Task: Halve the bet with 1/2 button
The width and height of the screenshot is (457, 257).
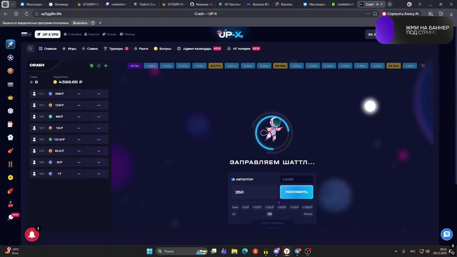Action: pyautogui.click(x=270, y=214)
